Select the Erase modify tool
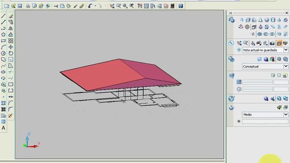The image size is (290, 163). click(x=11, y=16)
